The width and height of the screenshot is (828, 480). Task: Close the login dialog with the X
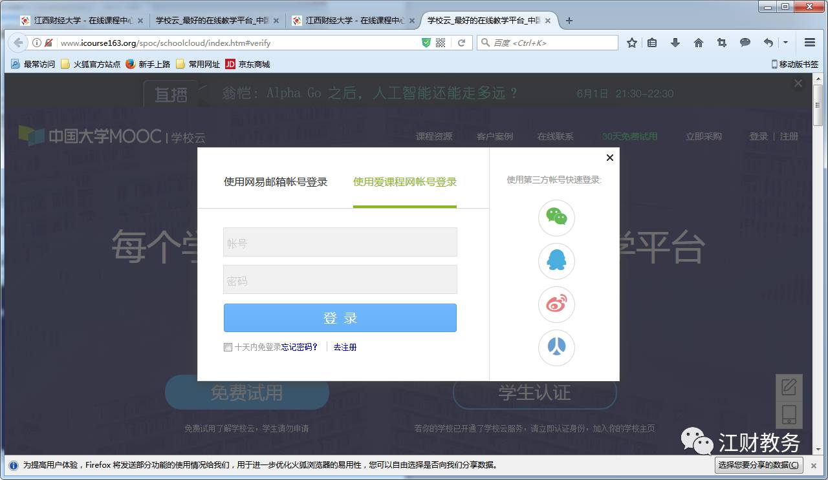(609, 158)
